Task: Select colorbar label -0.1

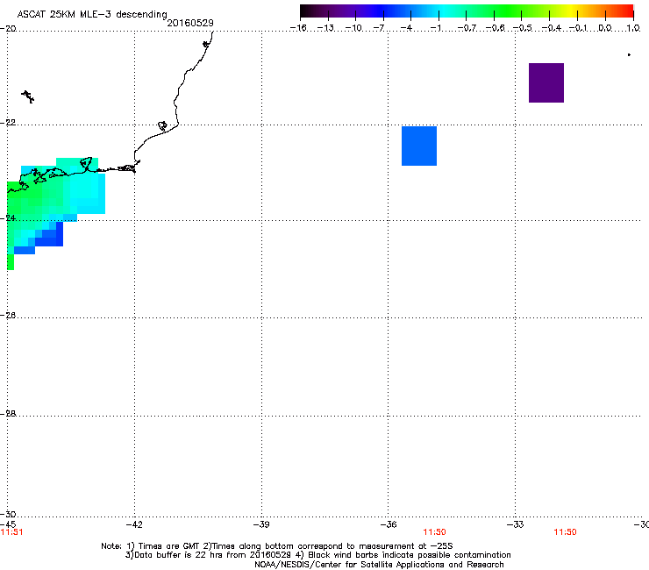Action: (x=578, y=28)
